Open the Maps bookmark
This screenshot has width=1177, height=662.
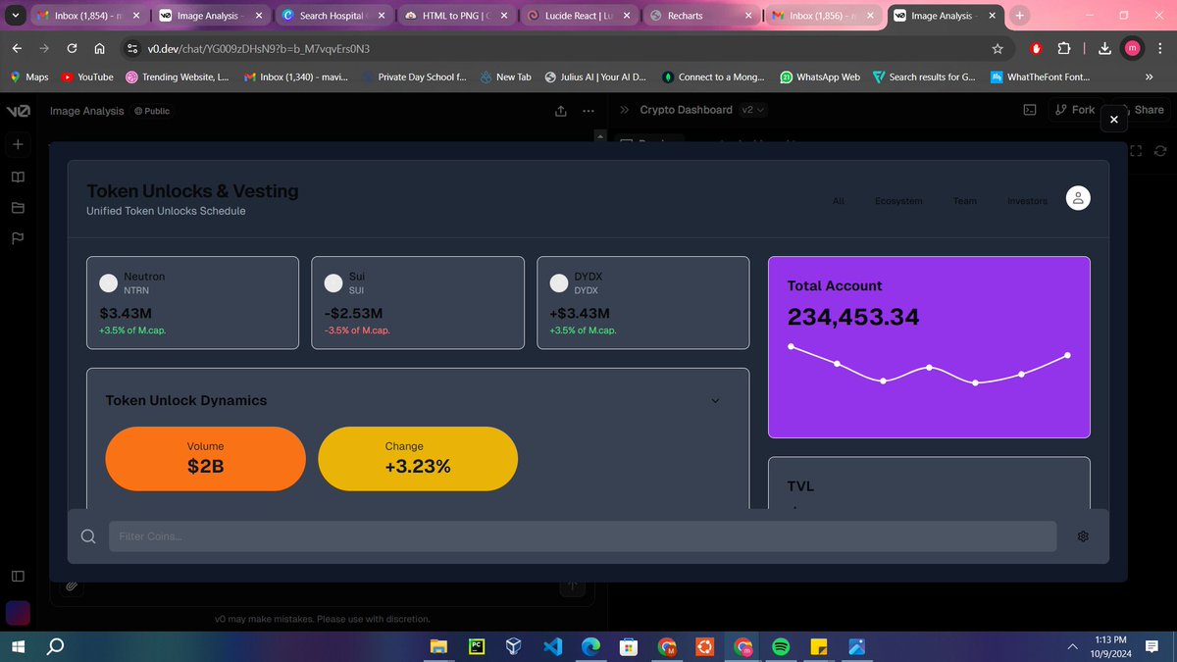coord(29,76)
